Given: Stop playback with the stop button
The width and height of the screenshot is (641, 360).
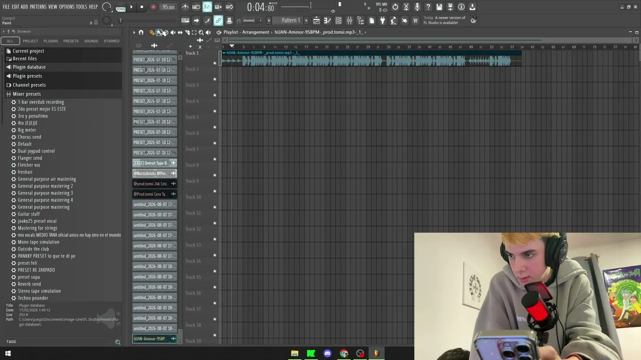Looking at the screenshot, I should (142, 7).
